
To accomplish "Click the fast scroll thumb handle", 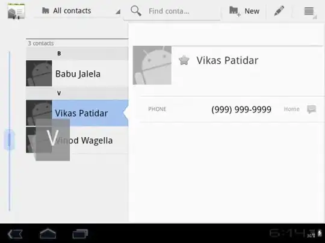I will [9, 140].
